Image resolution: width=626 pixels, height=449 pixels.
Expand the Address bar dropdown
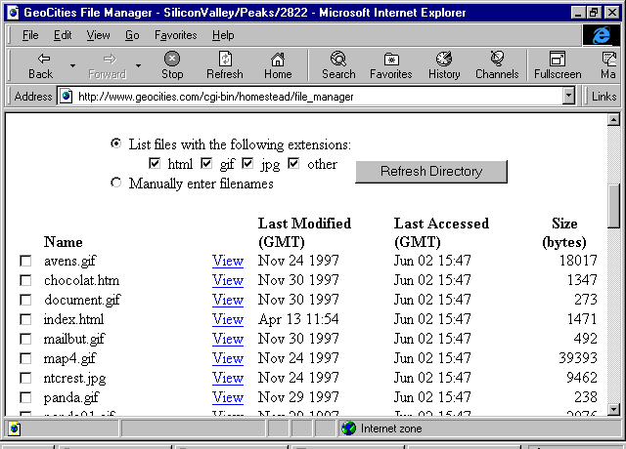568,97
